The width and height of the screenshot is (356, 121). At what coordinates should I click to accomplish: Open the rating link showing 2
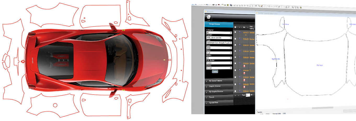[250, 70]
